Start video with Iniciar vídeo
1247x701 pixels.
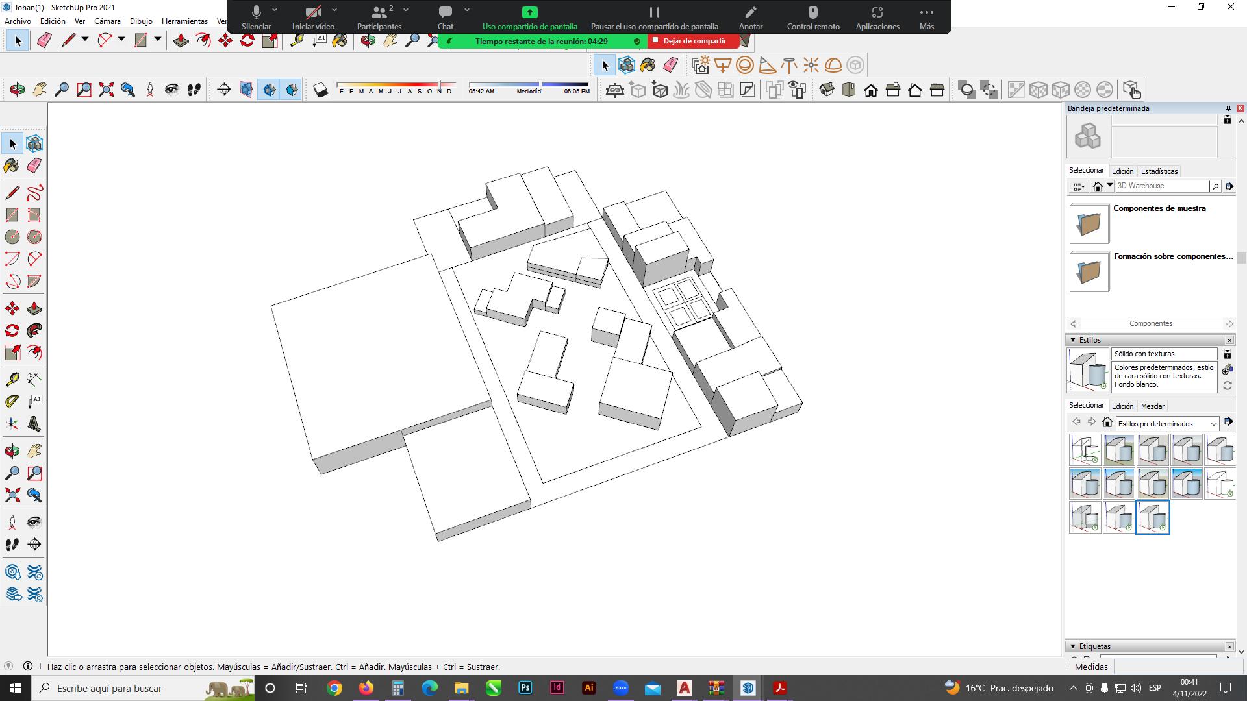313,18
